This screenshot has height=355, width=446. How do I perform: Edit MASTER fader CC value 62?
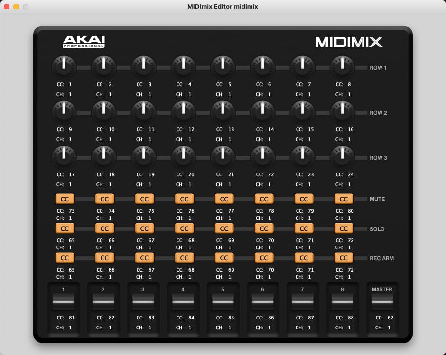coord(390,318)
